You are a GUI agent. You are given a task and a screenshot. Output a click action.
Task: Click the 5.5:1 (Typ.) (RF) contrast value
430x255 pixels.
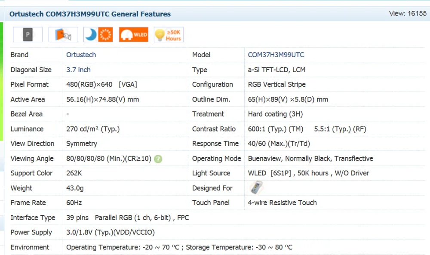pyautogui.click(x=340, y=129)
